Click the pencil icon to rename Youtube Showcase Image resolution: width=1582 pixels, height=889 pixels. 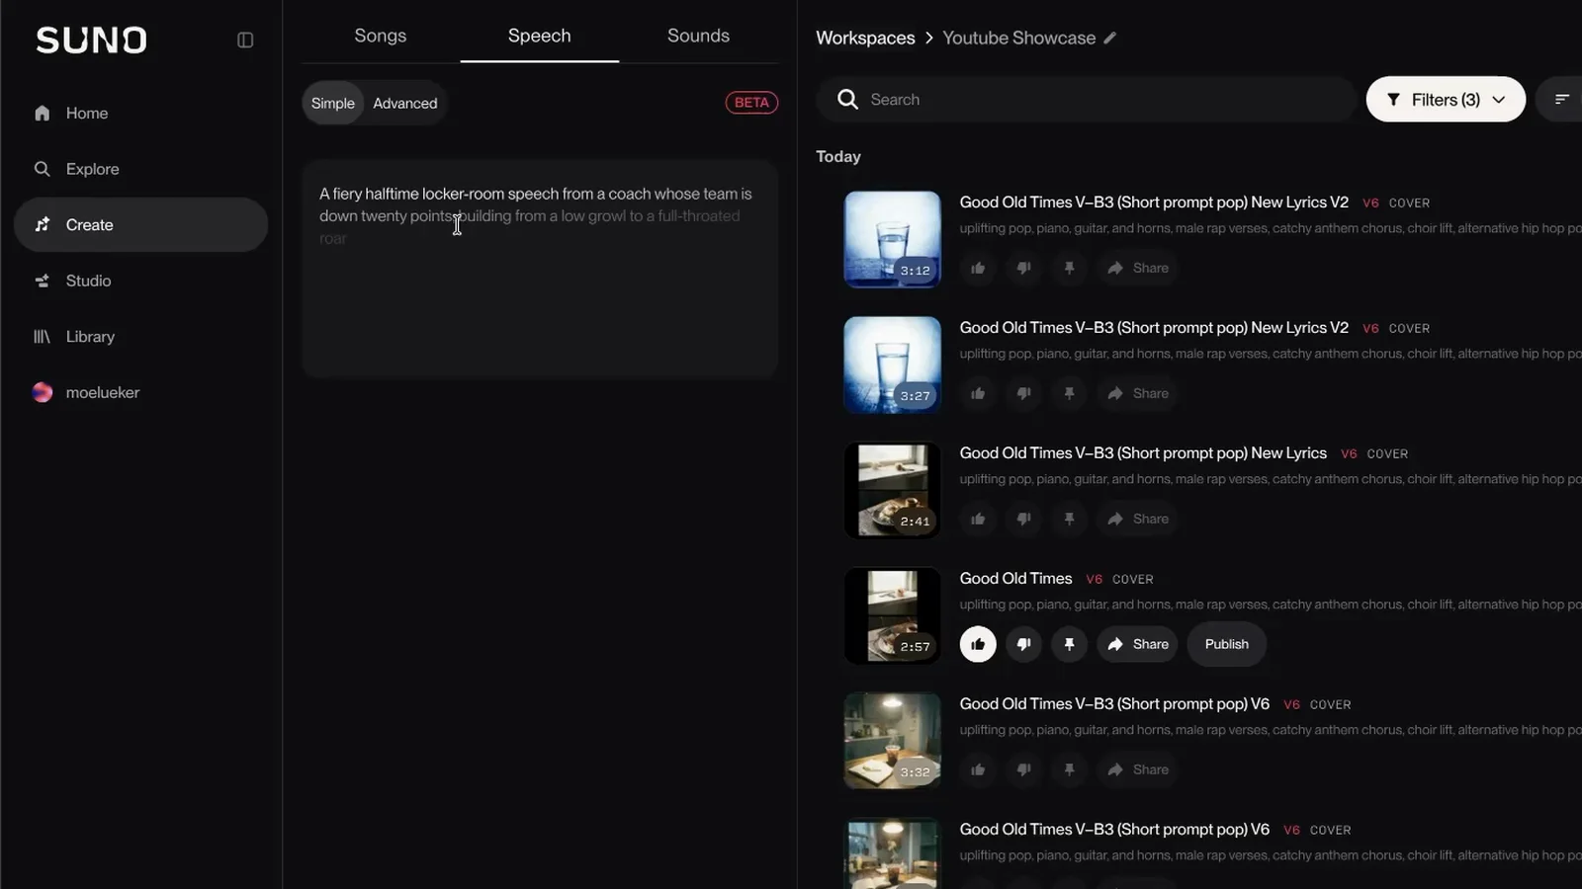(x=1110, y=38)
